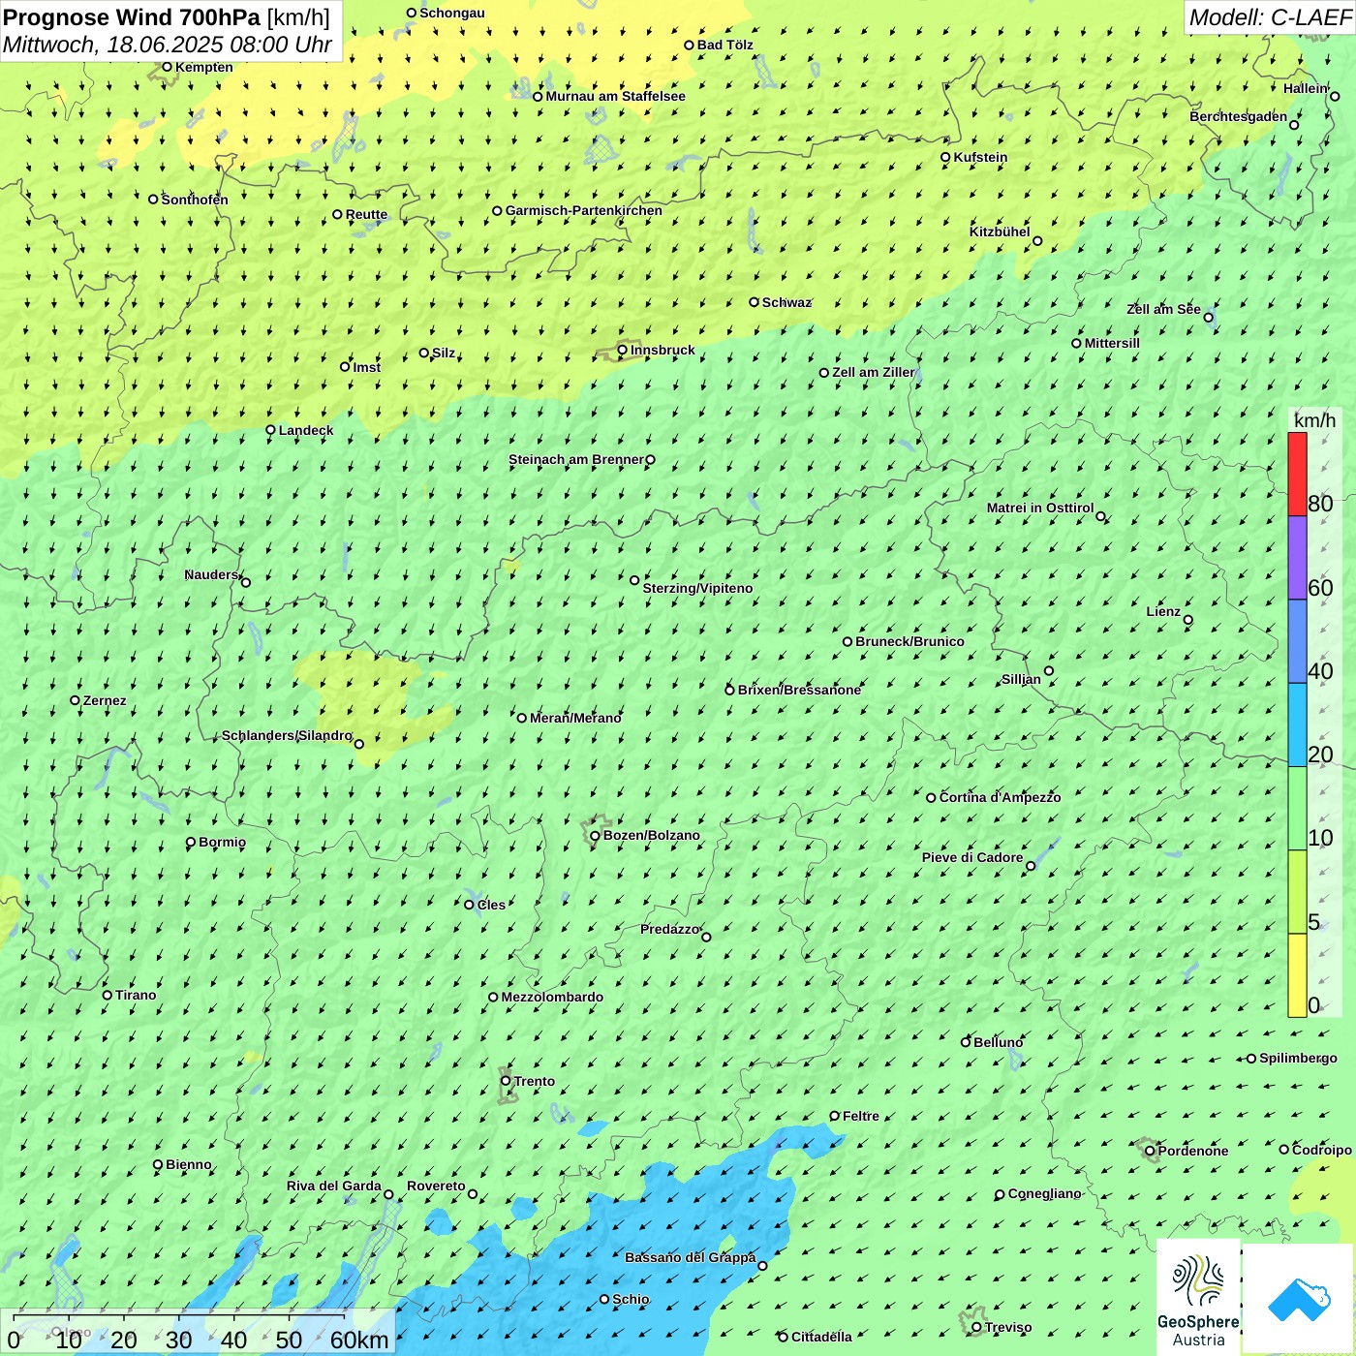The width and height of the screenshot is (1356, 1356).
Task: Click the 'Mittersill' label
Action: 1112,343
